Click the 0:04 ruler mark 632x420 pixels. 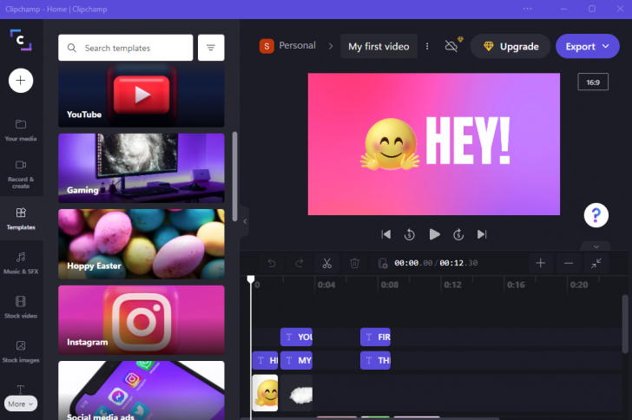point(326,285)
